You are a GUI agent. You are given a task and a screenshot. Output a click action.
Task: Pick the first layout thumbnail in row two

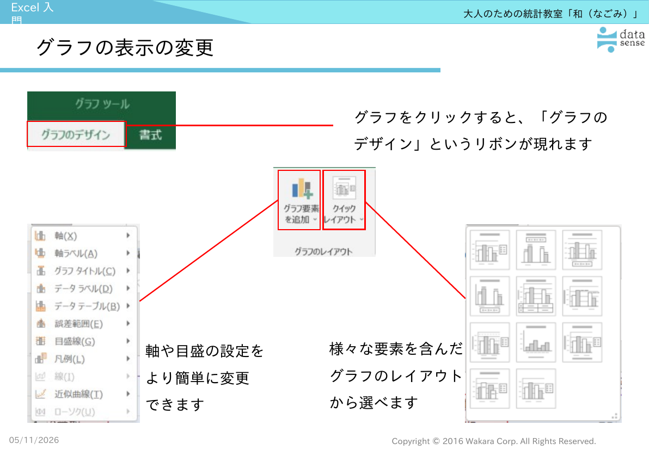pos(489,296)
